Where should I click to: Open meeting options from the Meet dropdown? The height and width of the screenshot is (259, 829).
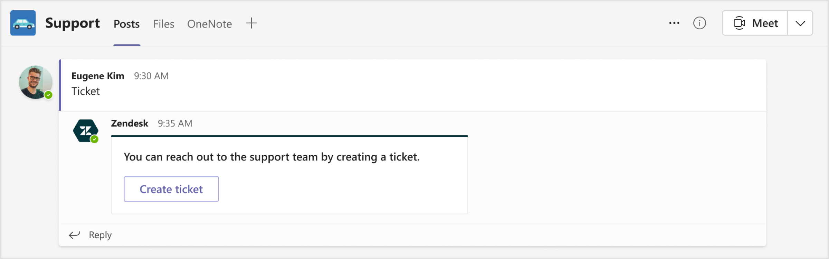(x=800, y=23)
